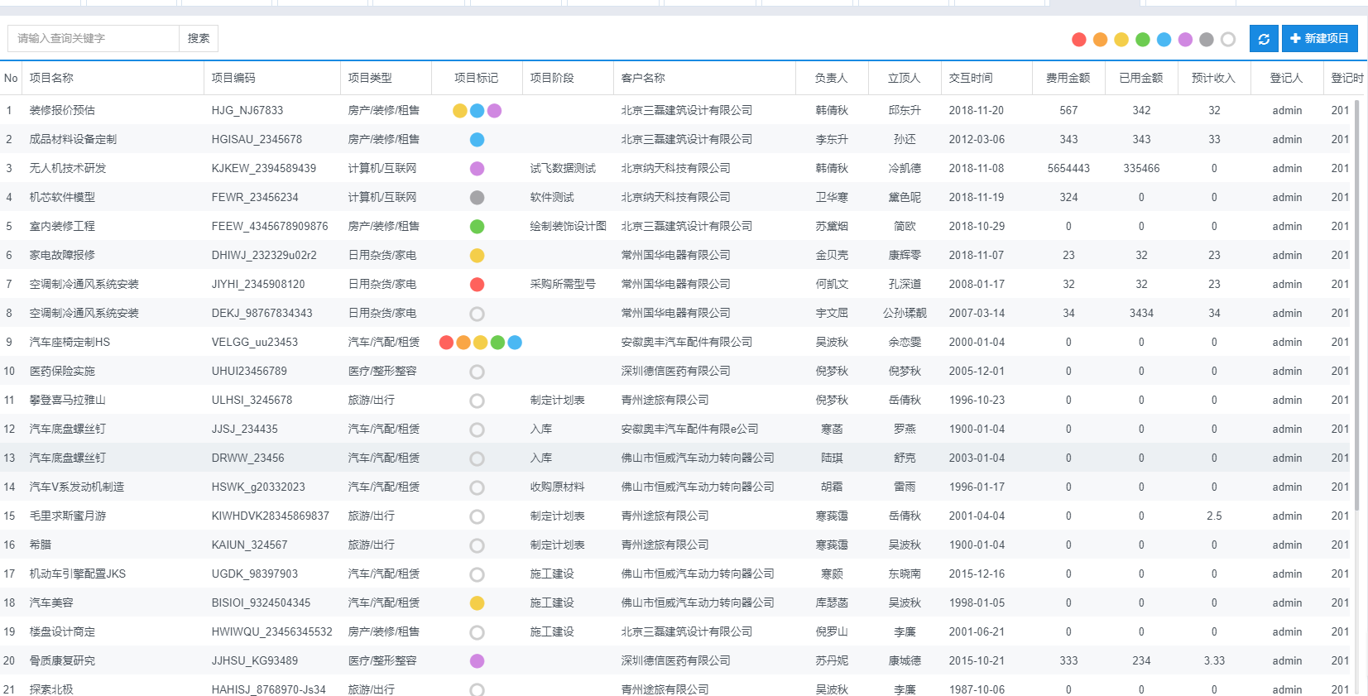
Task: Click yellow mark dot in 装修报价预估 row
Action: click(x=460, y=111)
